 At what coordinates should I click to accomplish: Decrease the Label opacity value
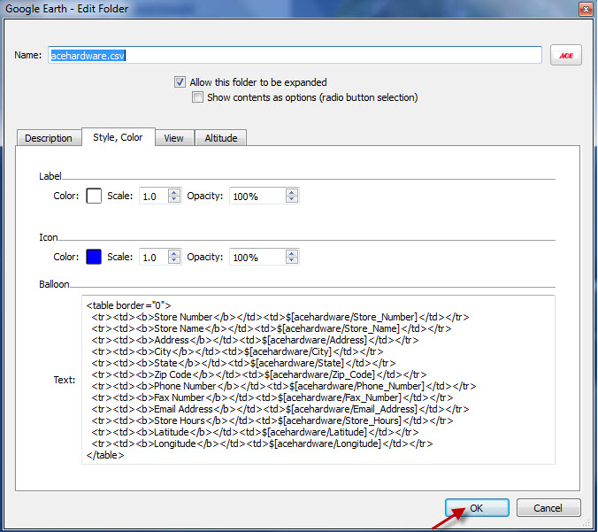291,199
